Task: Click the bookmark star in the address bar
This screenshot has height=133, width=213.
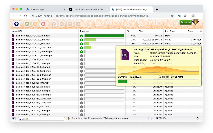Action: pyautogui.click(x=172, y=16)
